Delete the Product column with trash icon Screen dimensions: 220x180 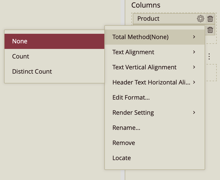pyautogui.click(x=210, y=19)
